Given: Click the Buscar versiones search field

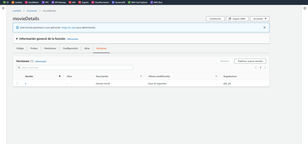Looking at the screenshot, I should 75,67.
